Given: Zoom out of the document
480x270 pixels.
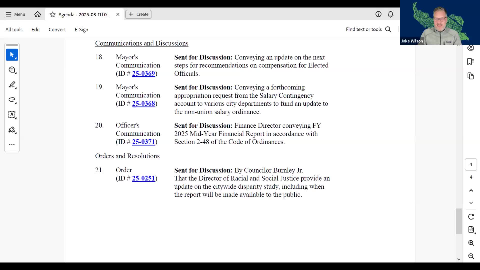Looking at the screenshot, I should tap(471, 256).
